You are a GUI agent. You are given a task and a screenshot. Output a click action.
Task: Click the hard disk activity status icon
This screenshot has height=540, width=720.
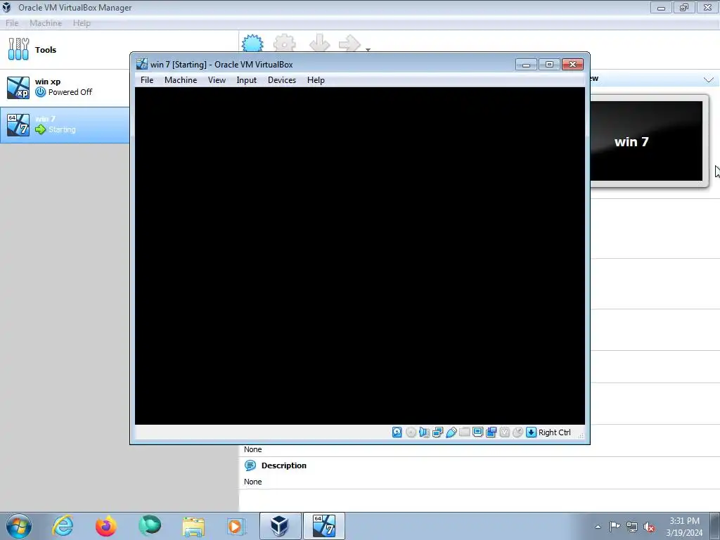[397, 432]
